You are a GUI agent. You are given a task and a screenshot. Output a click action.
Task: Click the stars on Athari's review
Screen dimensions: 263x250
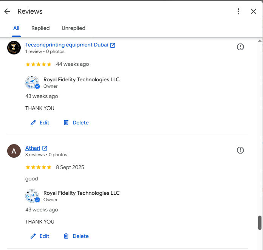point(39,167)
